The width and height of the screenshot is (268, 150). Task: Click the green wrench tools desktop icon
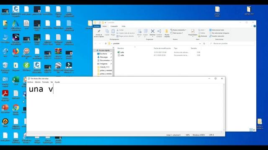[x=26, y=65]
